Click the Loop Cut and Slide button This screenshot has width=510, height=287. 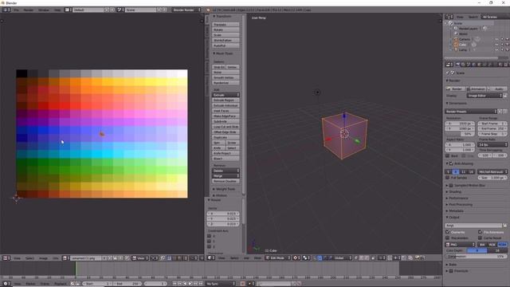(x=226, y=127)
